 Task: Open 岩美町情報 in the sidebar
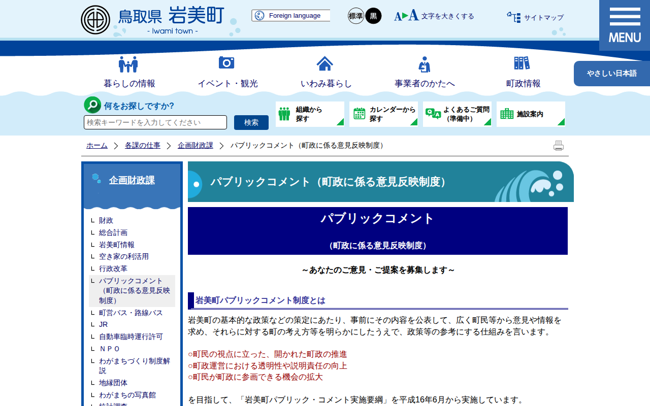[117, 245]
